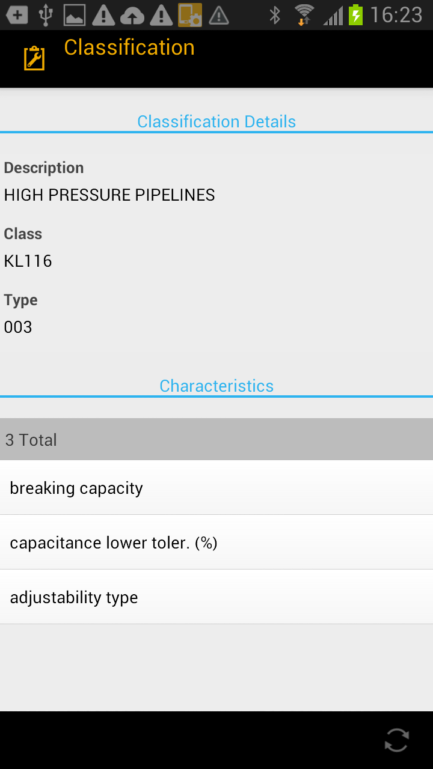The height and width of the screenshot is (769, 433).
Task: Tap the 3 Total list header
Action: pos(216,440)
